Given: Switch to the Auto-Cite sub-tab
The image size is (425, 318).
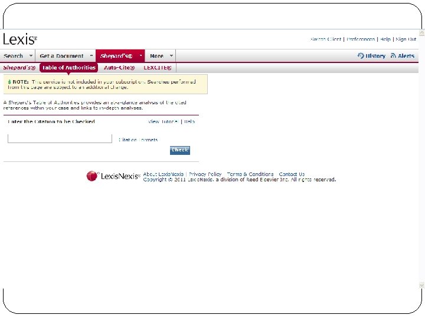Looking at the screenshot, I should [x=119, y=68].
